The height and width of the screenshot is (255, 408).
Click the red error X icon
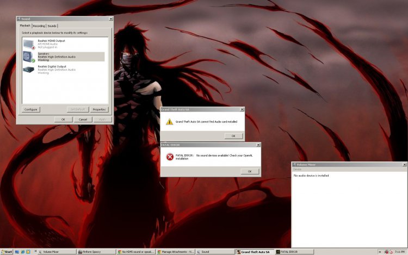[x=170, y=157]
